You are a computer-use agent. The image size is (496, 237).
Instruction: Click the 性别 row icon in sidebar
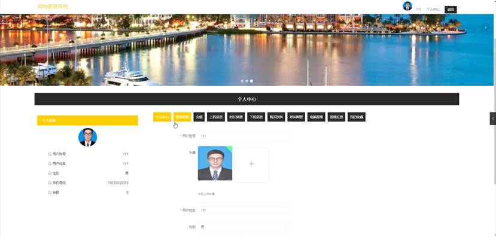[x=50, y=174]
